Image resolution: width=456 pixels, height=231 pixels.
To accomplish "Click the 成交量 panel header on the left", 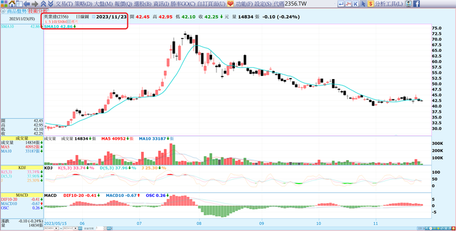I will 22,138.
